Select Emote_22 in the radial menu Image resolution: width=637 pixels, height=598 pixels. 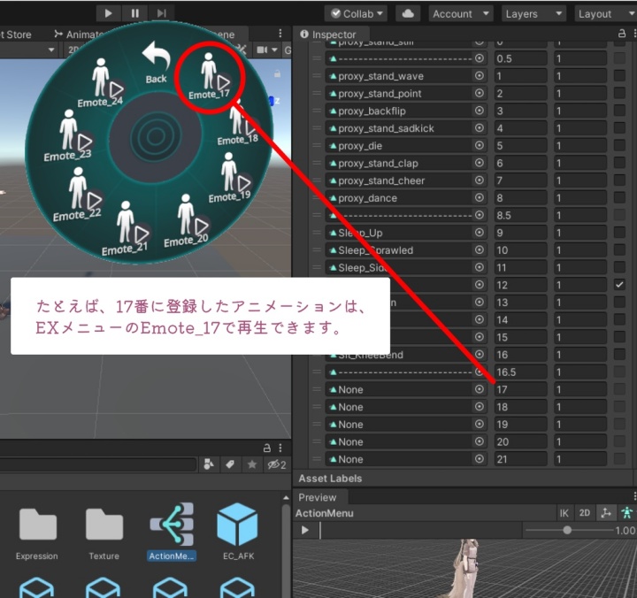coord(77,195)
